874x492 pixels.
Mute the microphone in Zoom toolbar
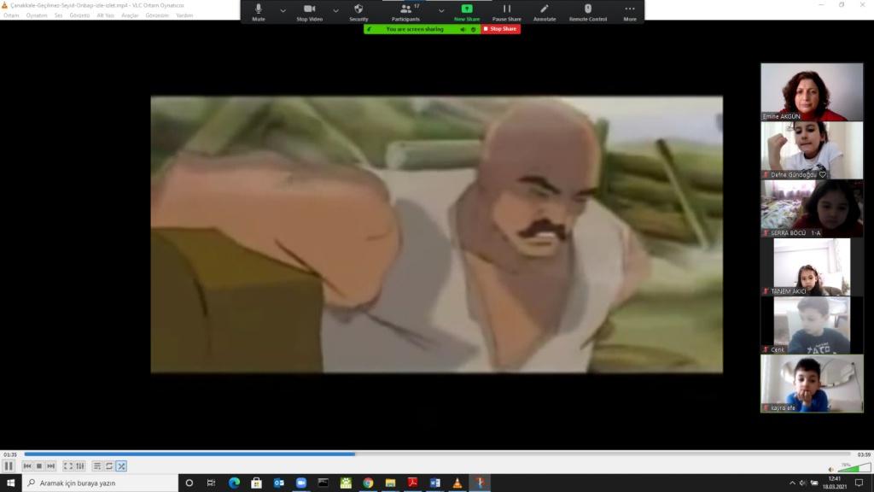[258, 12]
